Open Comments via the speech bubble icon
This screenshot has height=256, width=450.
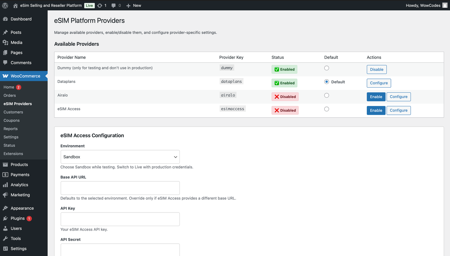[6, 63]
